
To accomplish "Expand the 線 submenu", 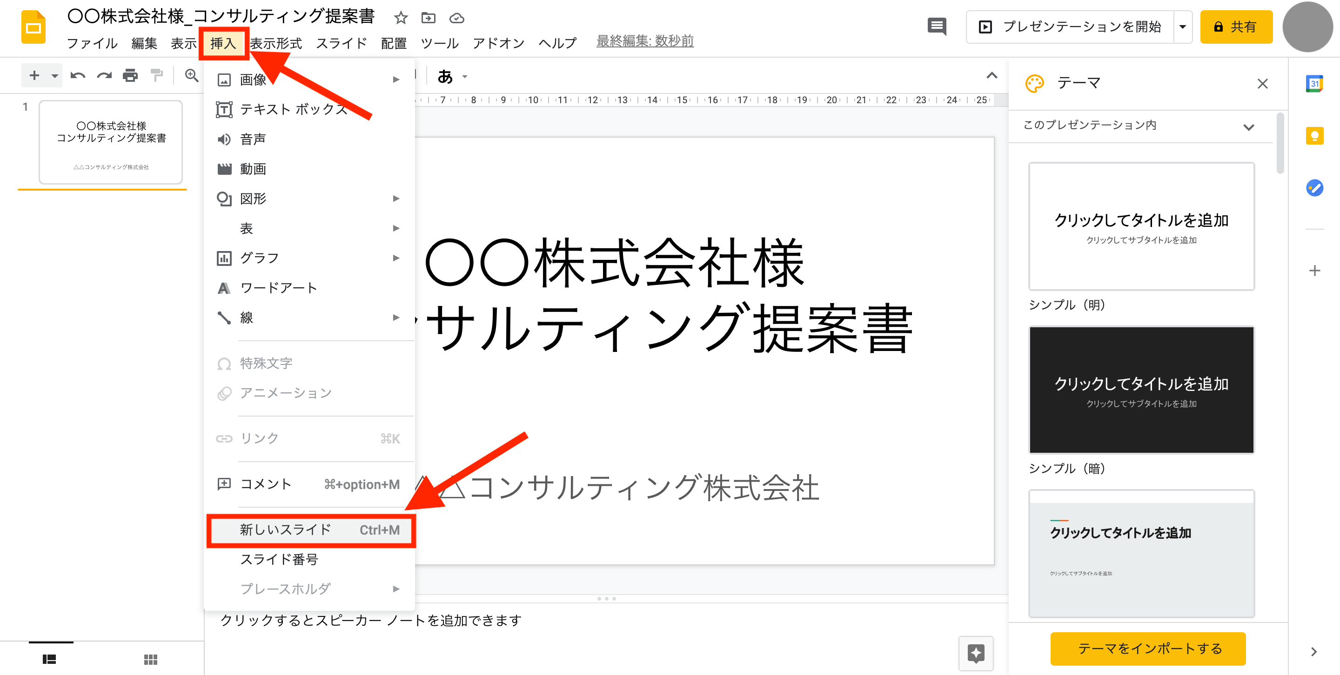I will pyautogui.click(x=309, y=318).
